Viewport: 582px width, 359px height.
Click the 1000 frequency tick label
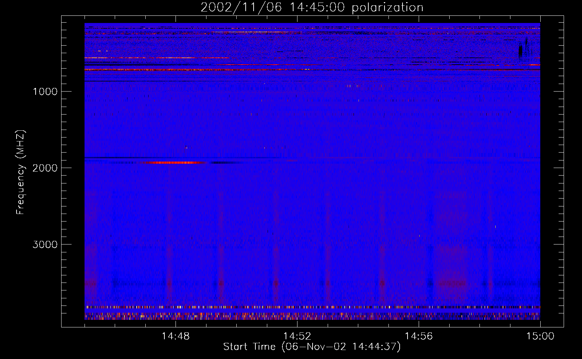click(x=45, y=92)
